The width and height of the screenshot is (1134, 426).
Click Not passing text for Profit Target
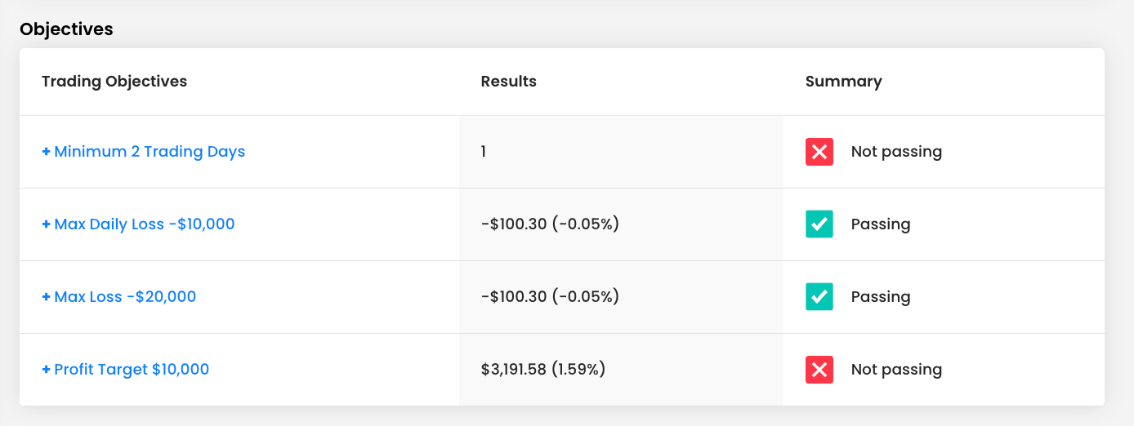click(896, 370)
